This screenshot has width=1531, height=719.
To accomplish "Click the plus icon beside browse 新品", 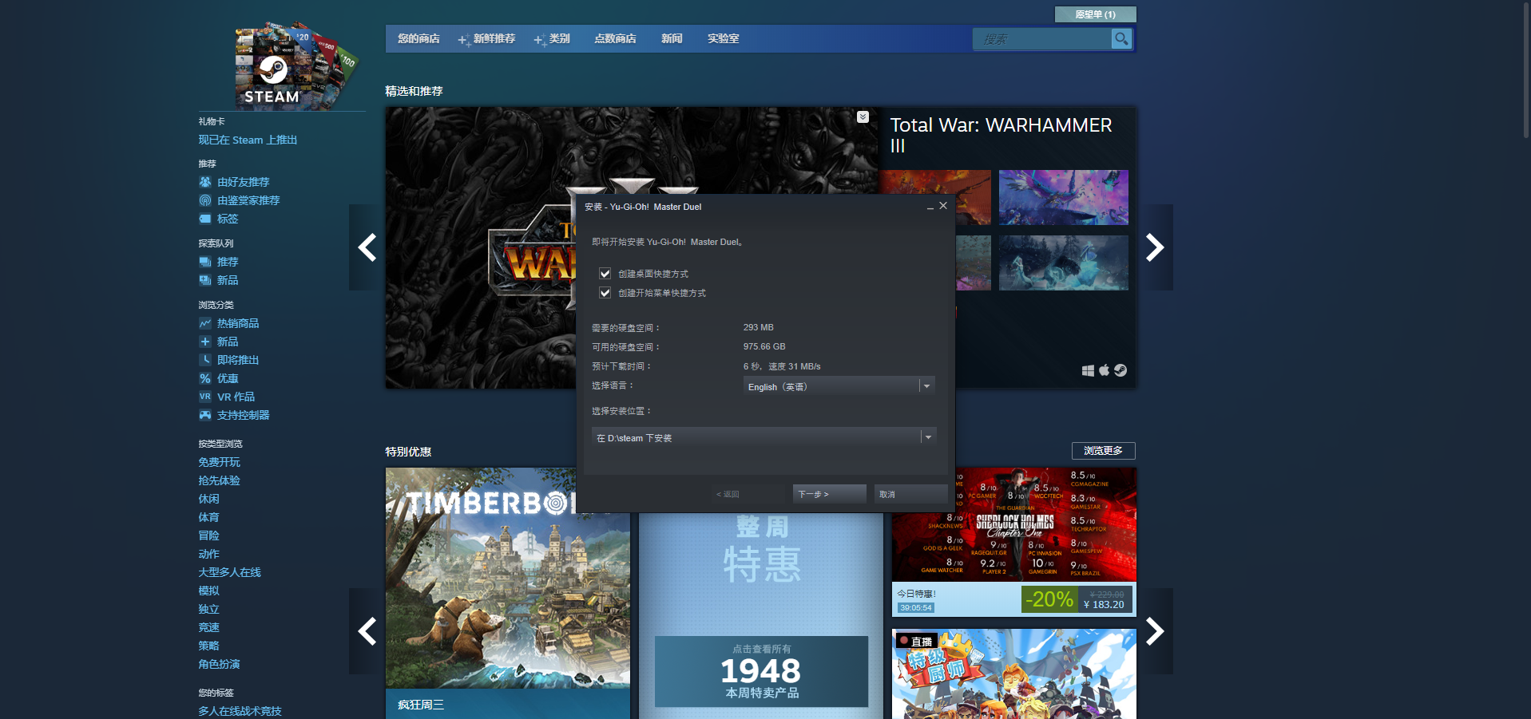I will pos(205,342).
